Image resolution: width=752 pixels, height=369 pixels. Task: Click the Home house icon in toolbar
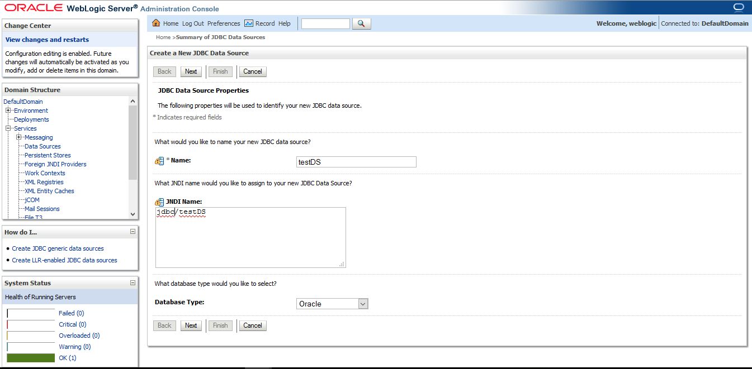(157, 23)
